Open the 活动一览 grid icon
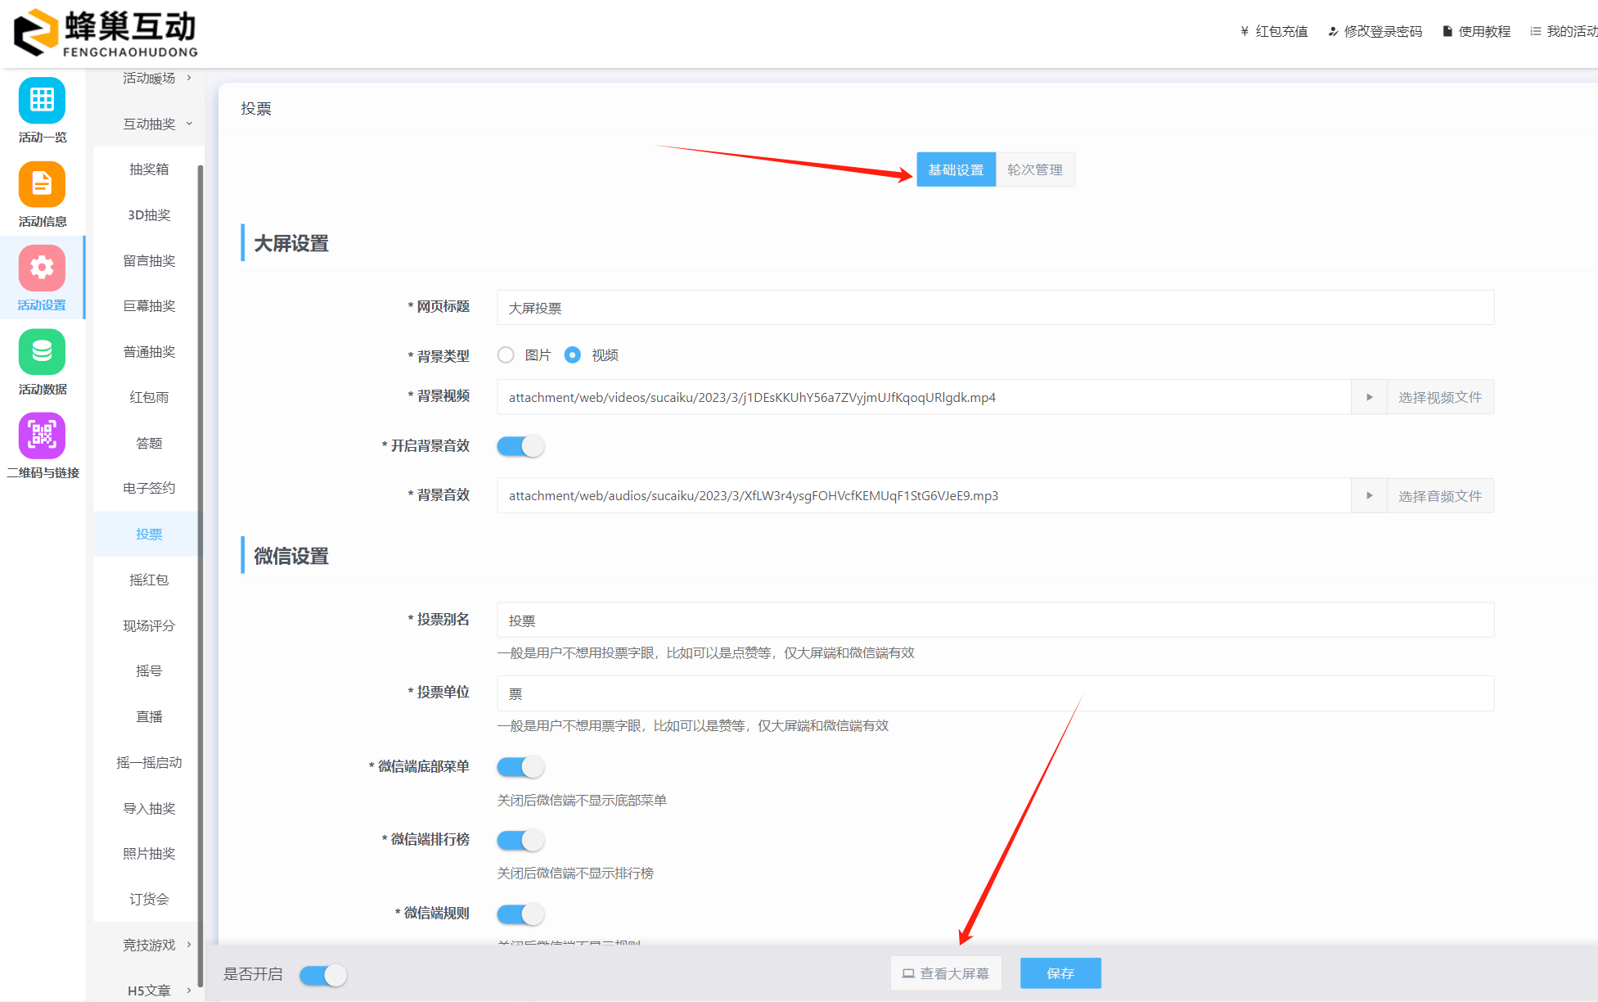The image size is (1598, 1002). point(42,101)
